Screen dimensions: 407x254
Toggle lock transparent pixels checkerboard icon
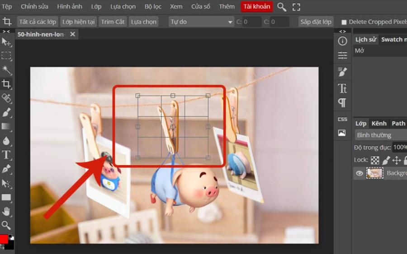coord(375,160)
